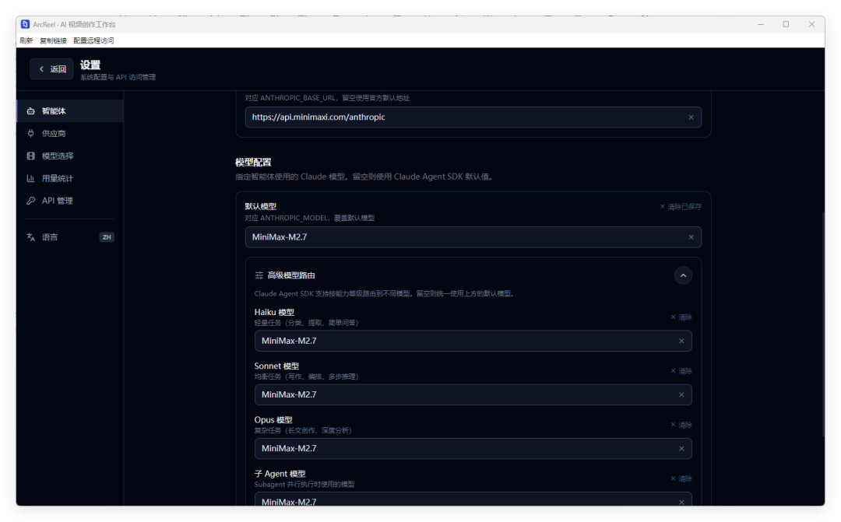Click 清除 next to Opus 模型
The image size is (841, 522).
coord(681,425)
